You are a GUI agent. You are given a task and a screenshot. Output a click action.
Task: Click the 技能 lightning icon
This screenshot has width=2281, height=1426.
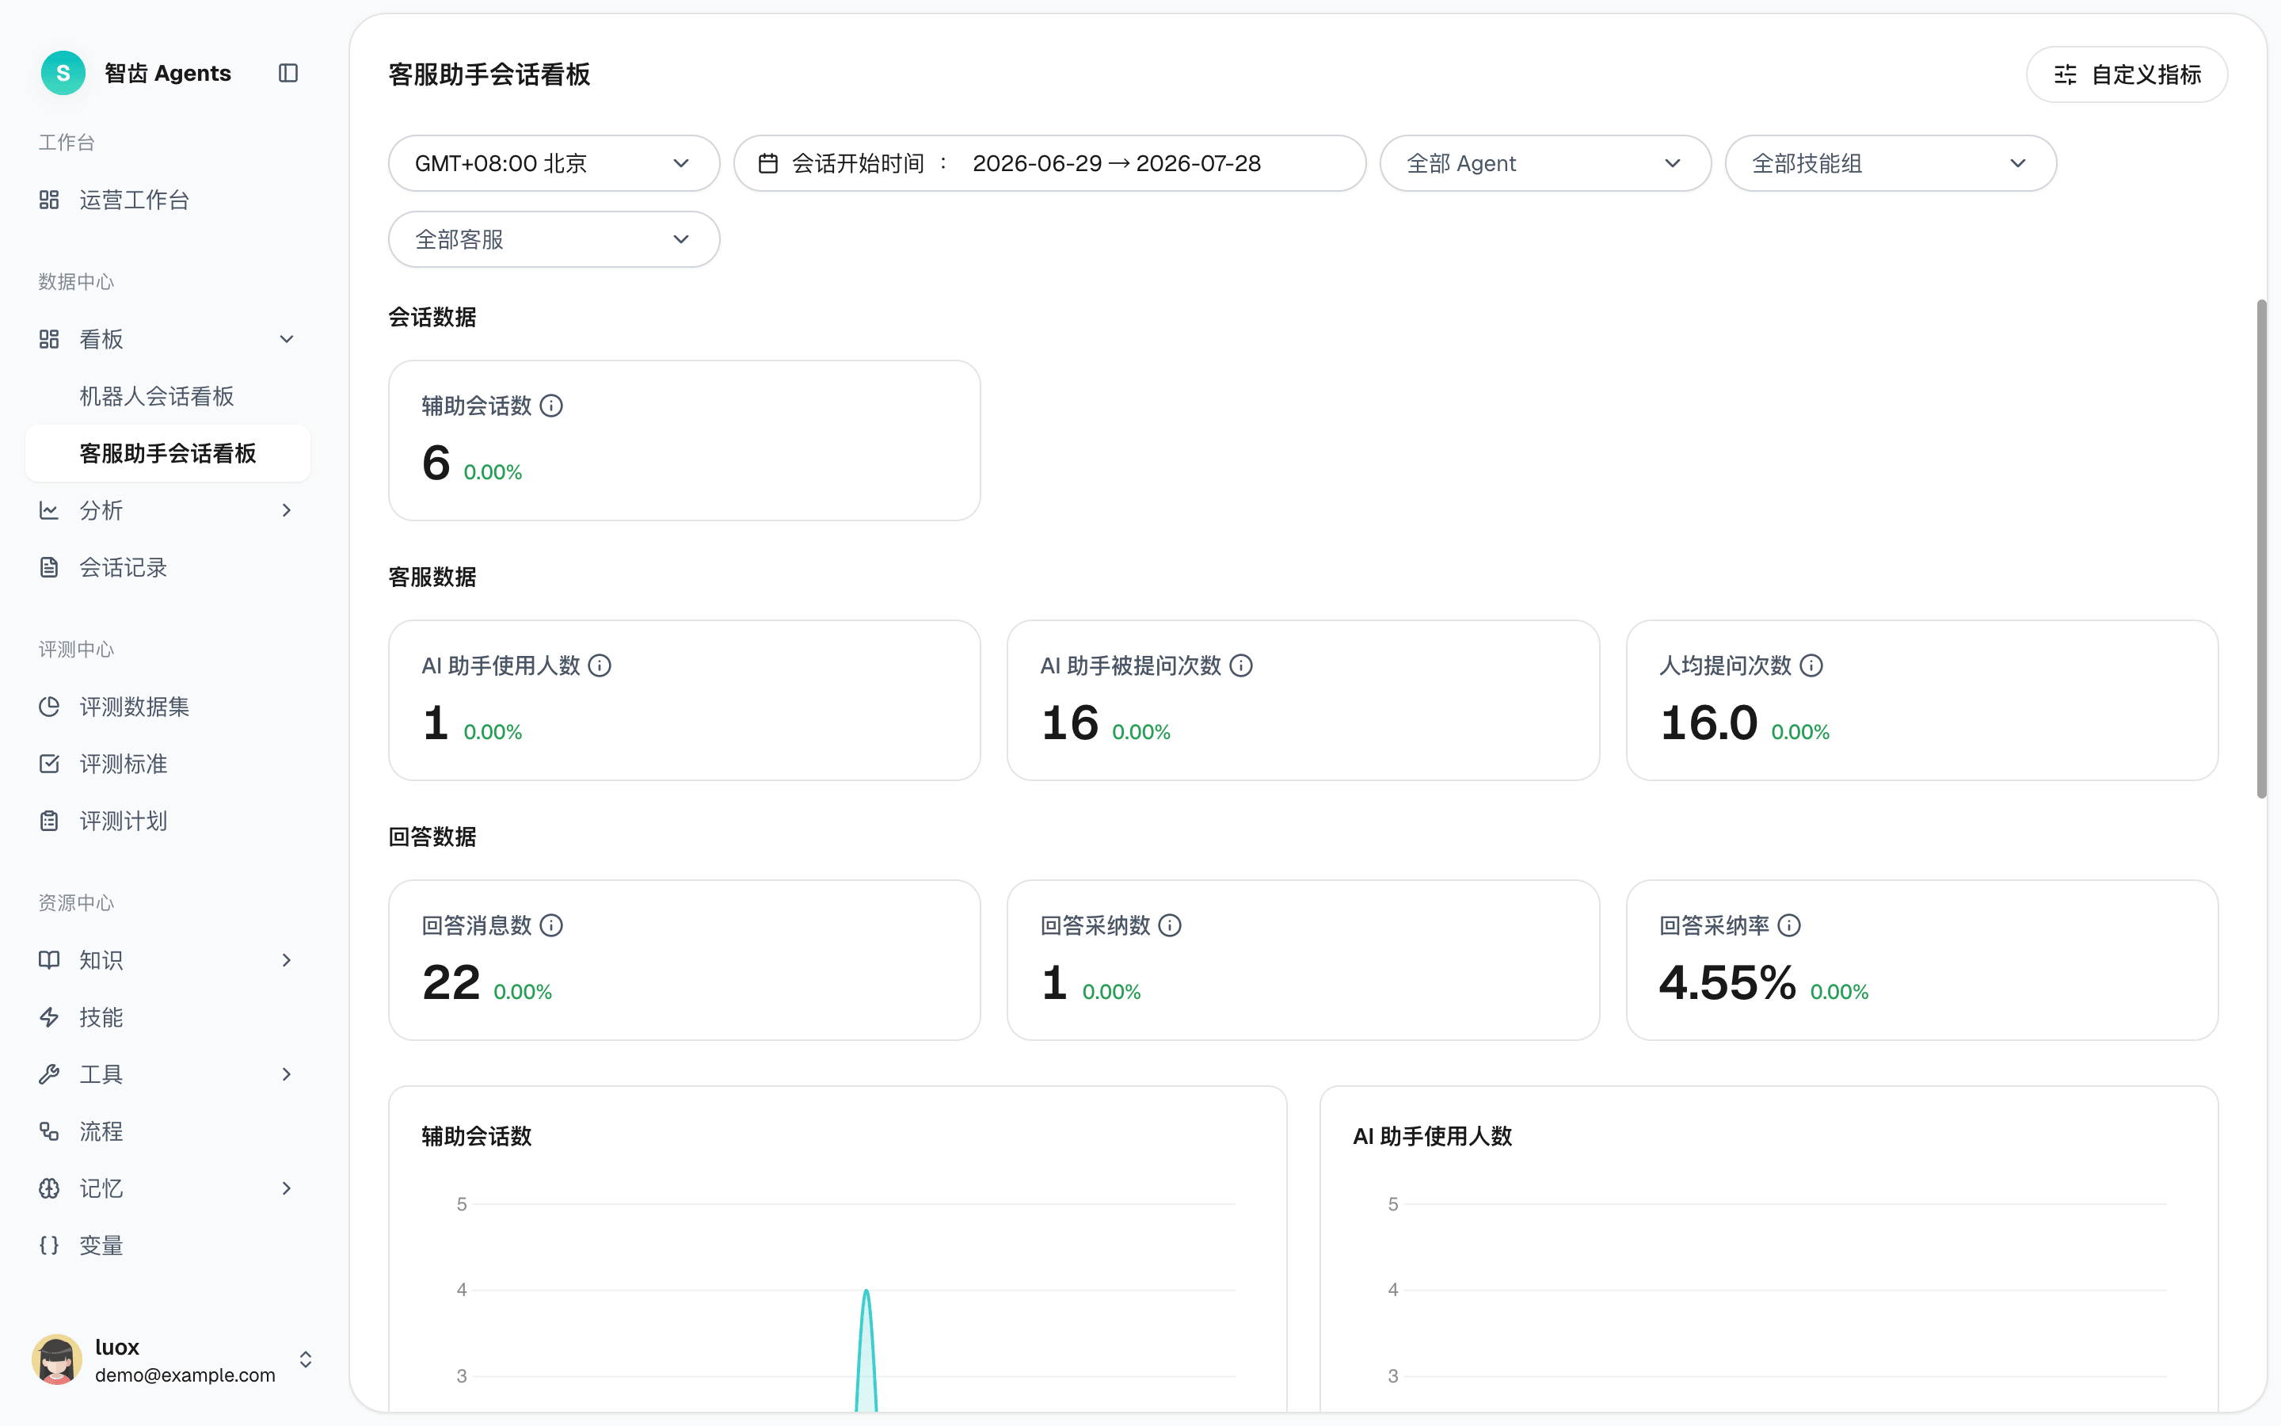pyautogui.click(x=49, y=1016)
